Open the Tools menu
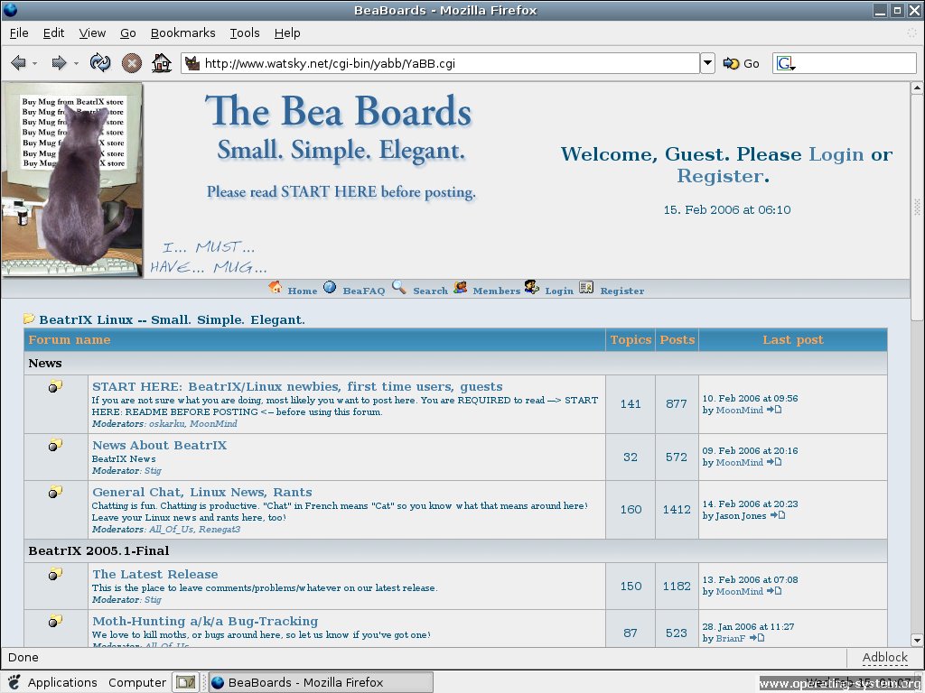 pyautogui.click(x=245, y=33)
